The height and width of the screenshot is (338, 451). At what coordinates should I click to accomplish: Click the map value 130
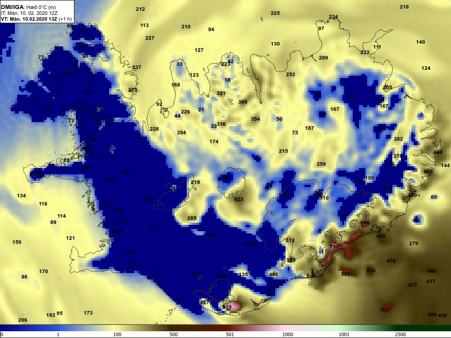point(275,44)
